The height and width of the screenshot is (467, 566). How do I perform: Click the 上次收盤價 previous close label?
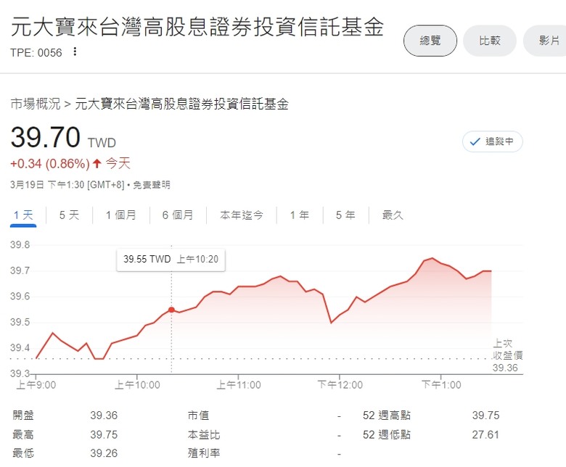[507, 349]
